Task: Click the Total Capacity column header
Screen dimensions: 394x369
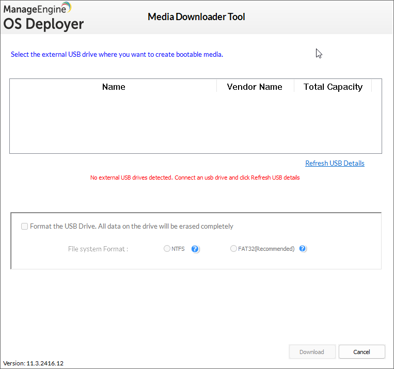Action: click(x=333, y=87)
